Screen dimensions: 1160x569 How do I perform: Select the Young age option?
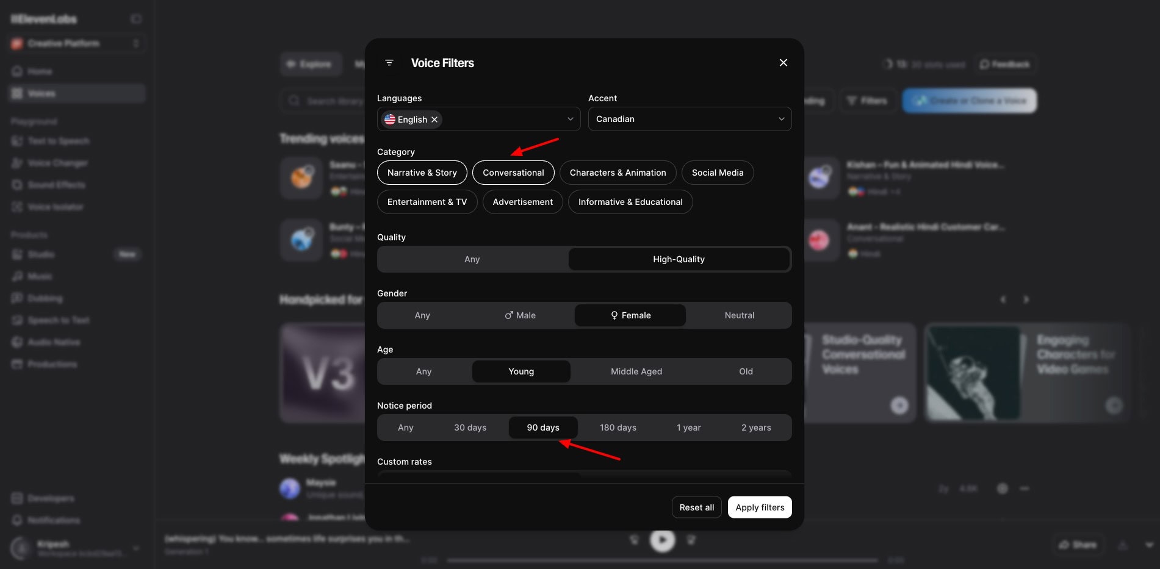click(521, 371)
